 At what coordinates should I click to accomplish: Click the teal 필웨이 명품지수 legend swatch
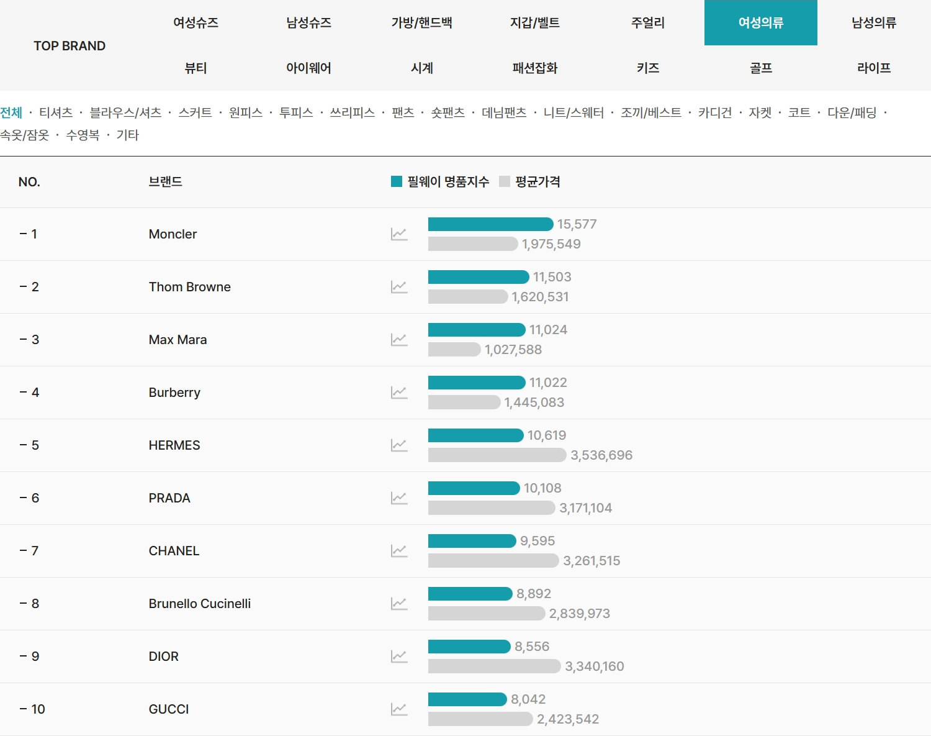tap(397, 181)
